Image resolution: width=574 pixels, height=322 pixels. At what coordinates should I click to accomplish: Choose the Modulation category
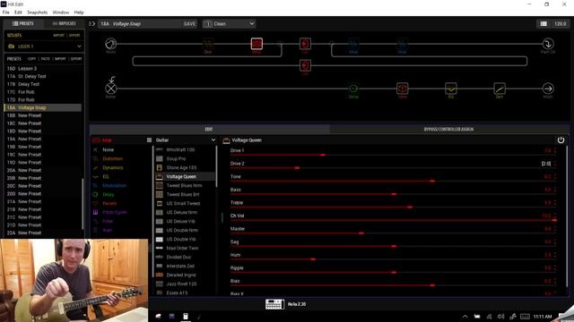[x=114, y=185]
